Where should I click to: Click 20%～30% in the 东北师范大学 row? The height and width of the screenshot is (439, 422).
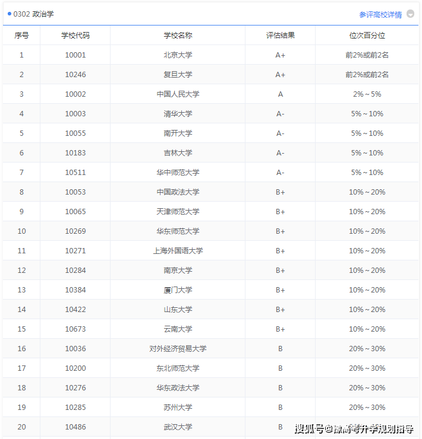point(367,369)
